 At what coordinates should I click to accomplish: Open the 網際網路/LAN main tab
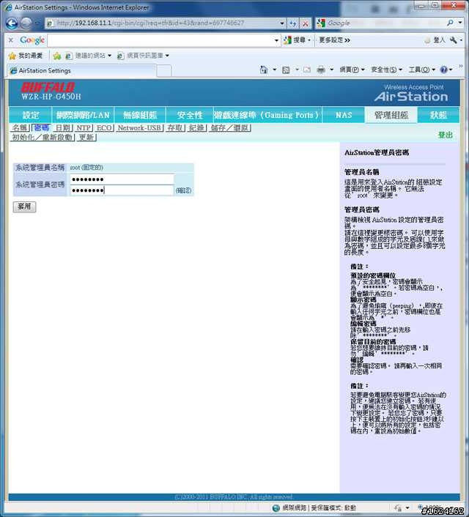pyautogui.click(x=83, y=115)
